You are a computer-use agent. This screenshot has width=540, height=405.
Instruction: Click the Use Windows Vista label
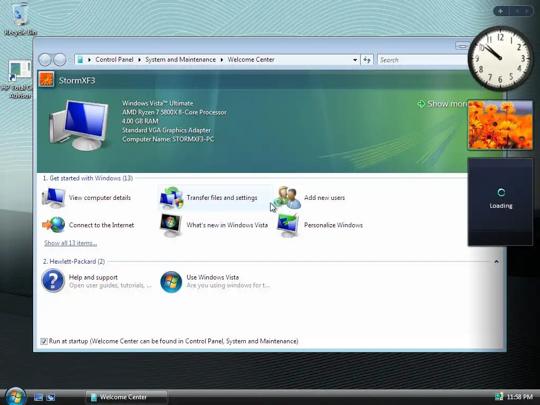(x=213, y=277)
